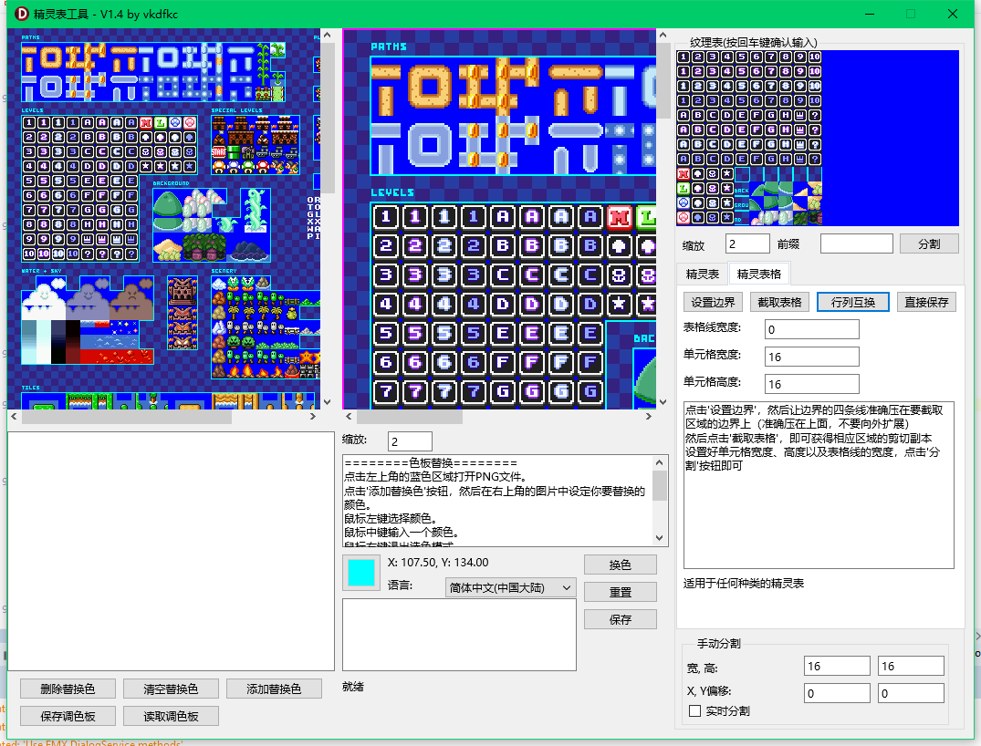
Task: Click the zoomed preview's vertical scroll up arrow
Action: (x=663, y=36)
